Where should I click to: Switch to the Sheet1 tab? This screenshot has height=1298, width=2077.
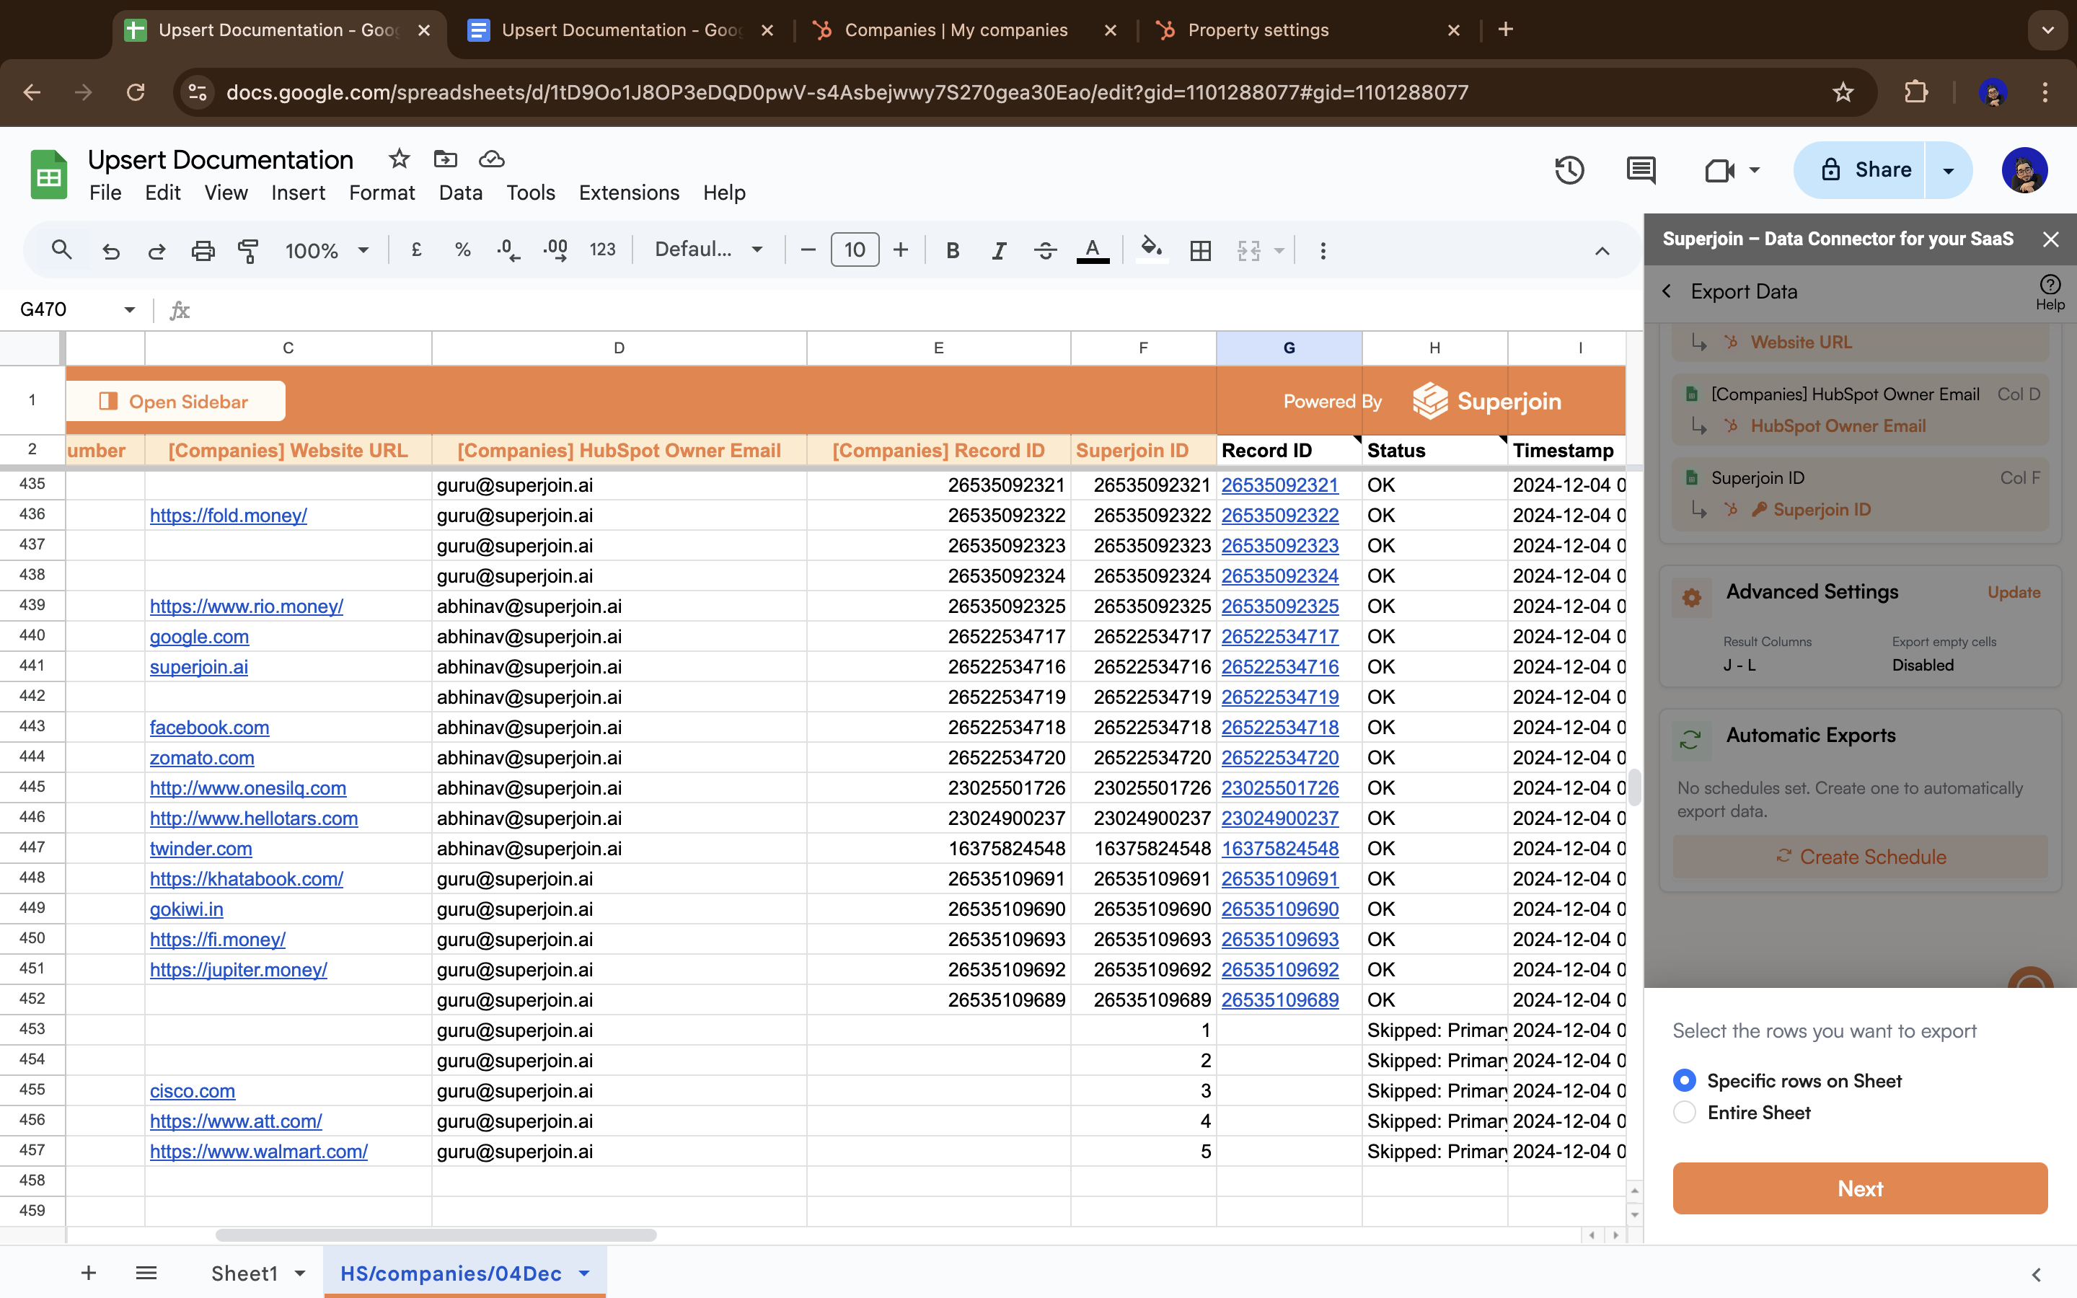click(x=244, y=1273)
